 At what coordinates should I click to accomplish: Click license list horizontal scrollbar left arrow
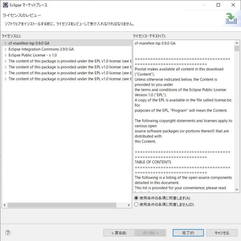click(5, 205)
